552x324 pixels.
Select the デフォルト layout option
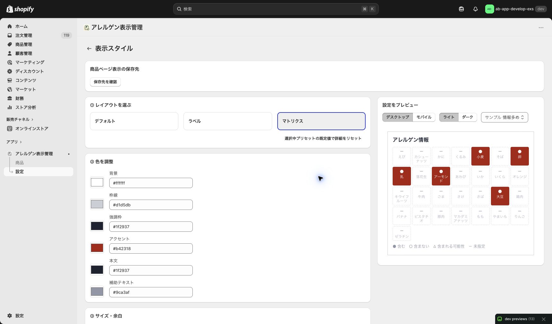134,121
